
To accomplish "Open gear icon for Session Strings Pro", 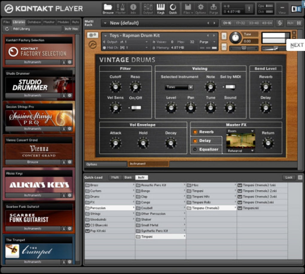I will (x=69, y=129).
